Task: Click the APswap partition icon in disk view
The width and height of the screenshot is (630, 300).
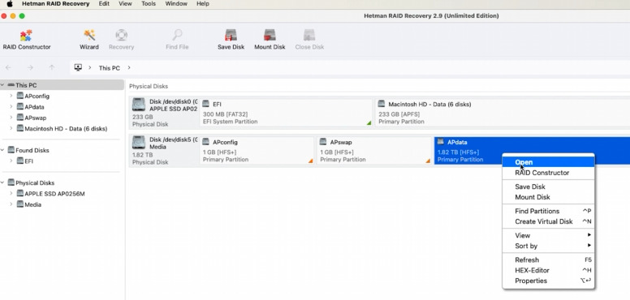Action: (323, 142)
